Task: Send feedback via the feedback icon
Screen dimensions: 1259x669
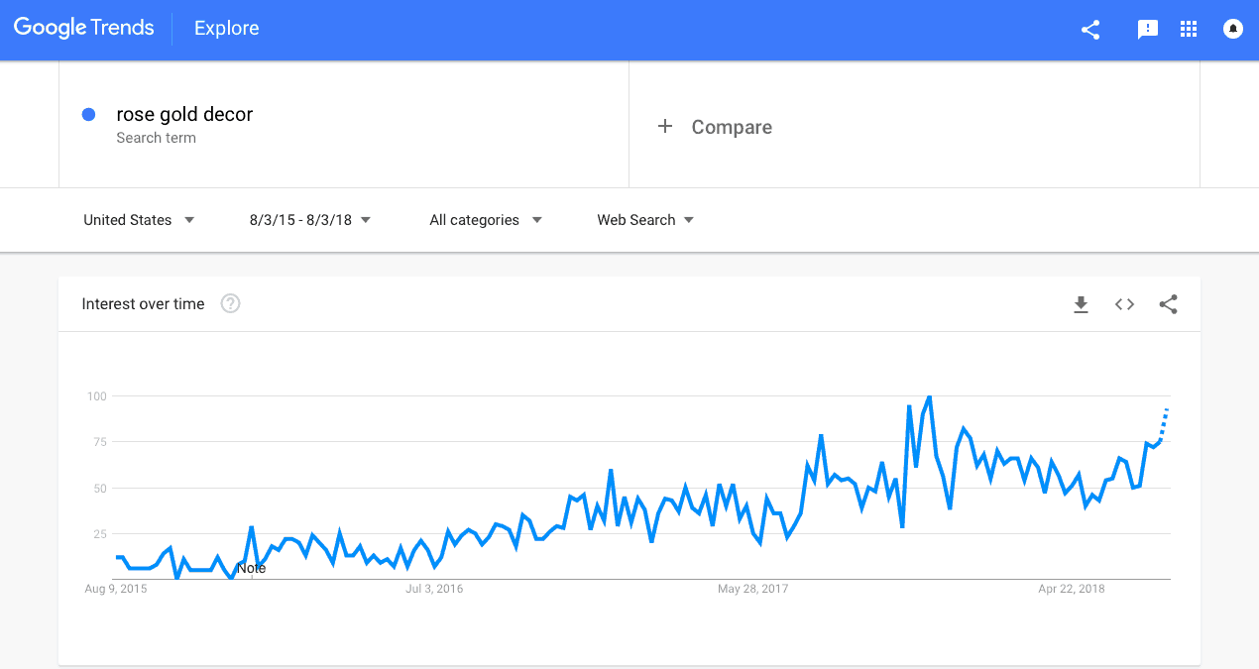Action: [x=1147, y=30]
